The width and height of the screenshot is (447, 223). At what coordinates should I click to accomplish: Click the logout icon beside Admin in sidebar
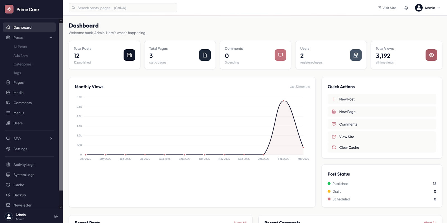tap(56, 216)
